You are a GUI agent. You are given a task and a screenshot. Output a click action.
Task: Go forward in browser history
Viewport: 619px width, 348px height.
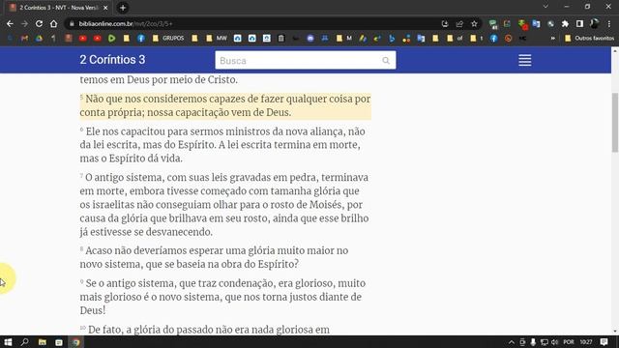pyautogui.click(x=24, y=23)
